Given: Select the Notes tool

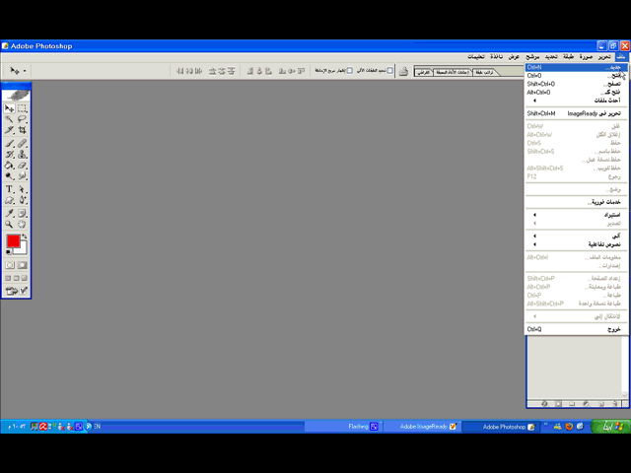Looking at the screenshot, I should [x=22, y=213].
